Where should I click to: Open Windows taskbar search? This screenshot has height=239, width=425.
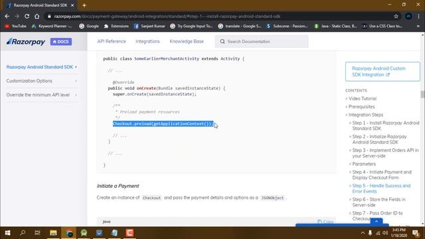pyautogui.click(x=23, y=233)
